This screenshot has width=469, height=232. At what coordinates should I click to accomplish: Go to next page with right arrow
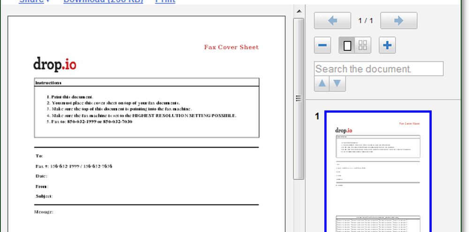point(398,21)
